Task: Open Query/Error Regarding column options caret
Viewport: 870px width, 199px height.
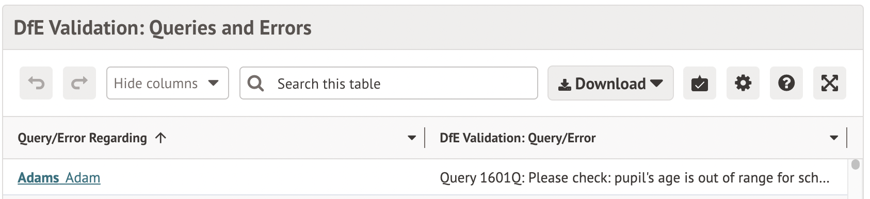Action: [x=412, y=138]
